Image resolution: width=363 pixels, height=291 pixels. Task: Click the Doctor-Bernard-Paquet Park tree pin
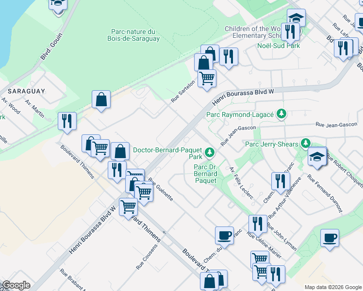tap(210, 153)
